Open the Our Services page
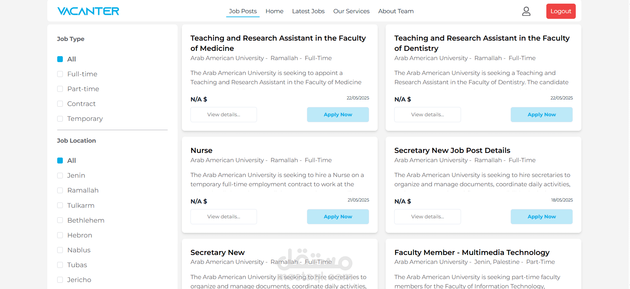This screenshot has width=630, height=289. pyautogui.click(x=351, y=11)
